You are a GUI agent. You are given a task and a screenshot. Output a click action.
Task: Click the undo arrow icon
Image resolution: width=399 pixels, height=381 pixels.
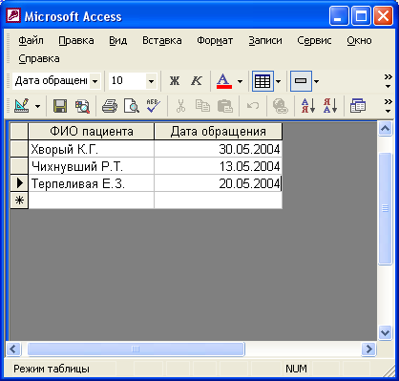(x=253, y=106)
